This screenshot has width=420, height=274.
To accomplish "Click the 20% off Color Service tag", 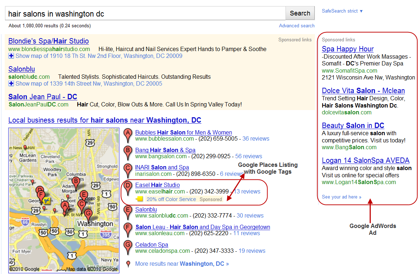I will (171, 199).
